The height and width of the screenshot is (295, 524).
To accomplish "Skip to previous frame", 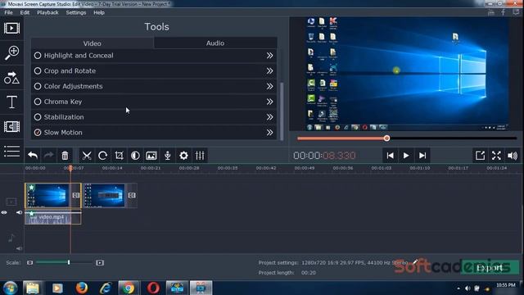I will (390, 156).
